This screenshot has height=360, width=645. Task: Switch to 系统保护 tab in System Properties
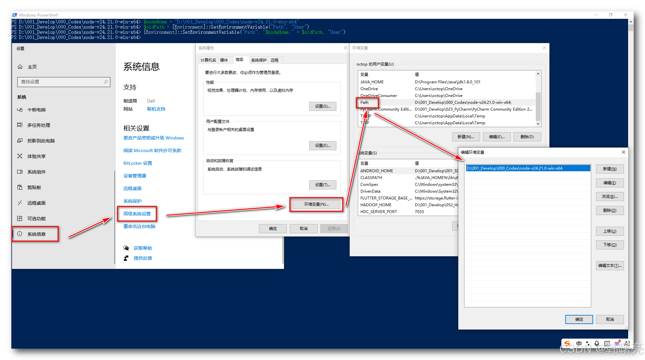[x=259, y=60]
